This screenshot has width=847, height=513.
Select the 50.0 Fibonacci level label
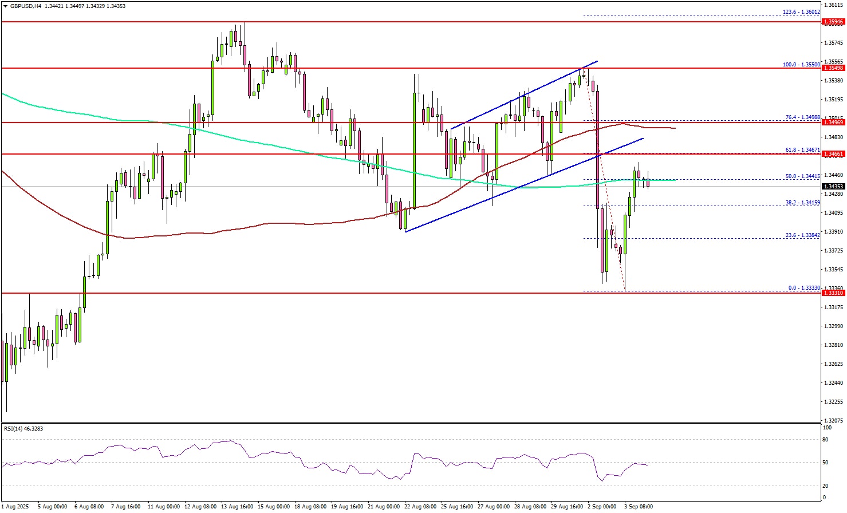802,176
